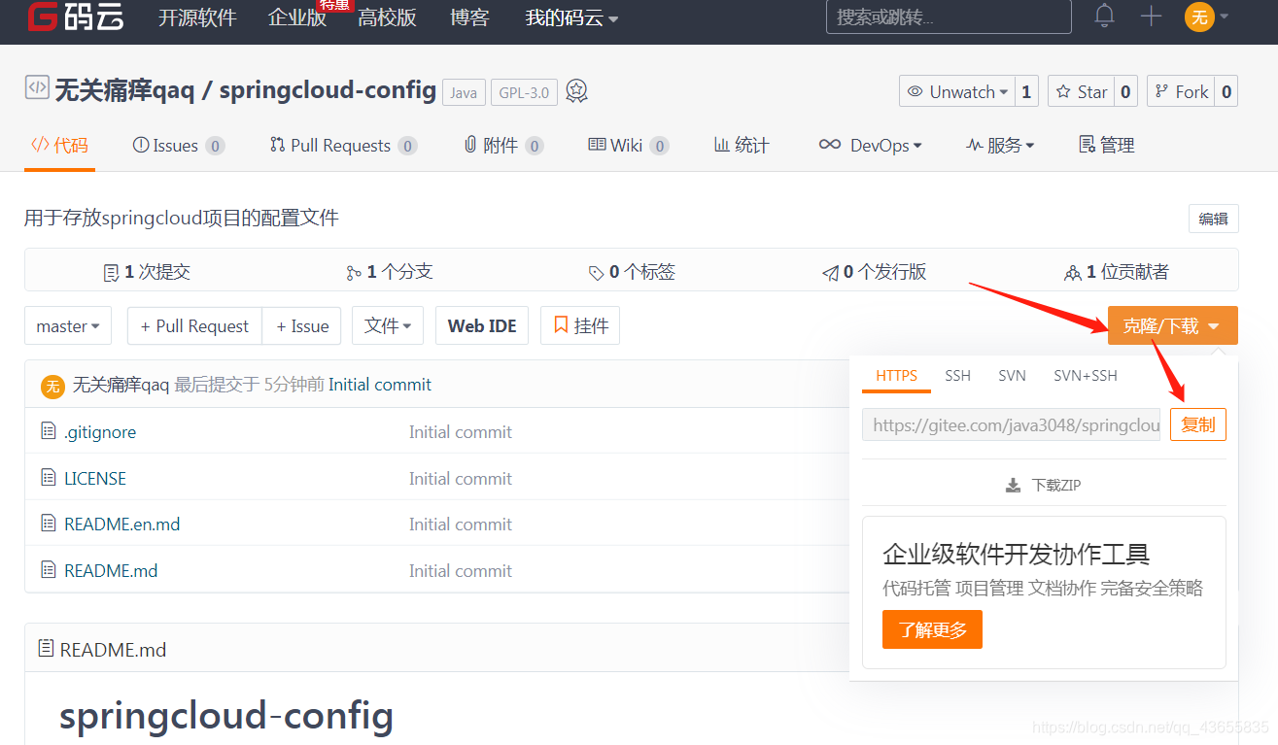Click the Gitee 码云 logo

pos(76,17)
